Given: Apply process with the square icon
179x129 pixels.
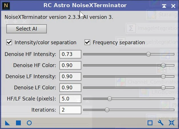Looking at the screenshot, I should pyautogui.click(x=18, y=123).
